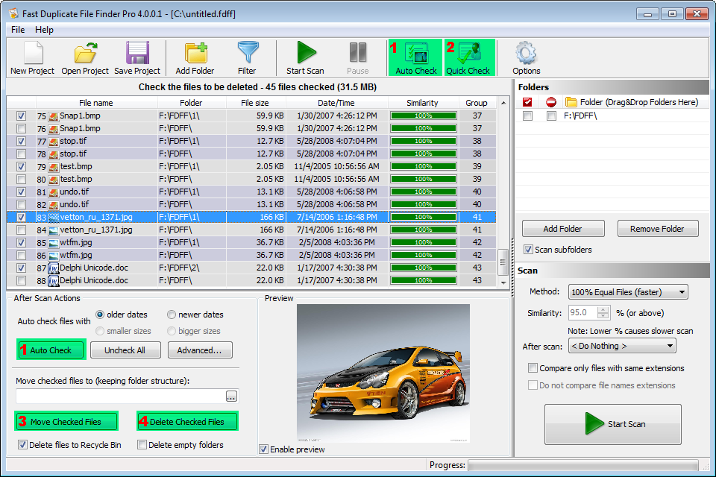Click the file icon of row 75 Snap1.bmp

[x=54, y=116]
